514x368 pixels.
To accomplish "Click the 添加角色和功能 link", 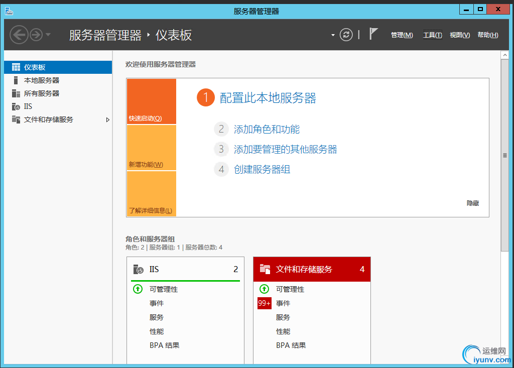I will point(267,129).
